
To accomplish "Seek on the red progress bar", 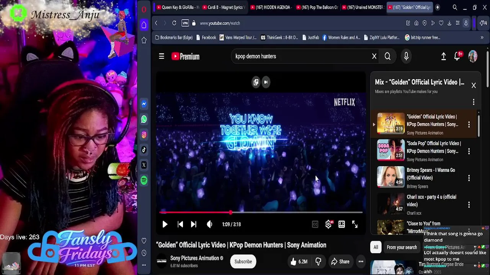I will pyautogui.click(x=261, y=212).
